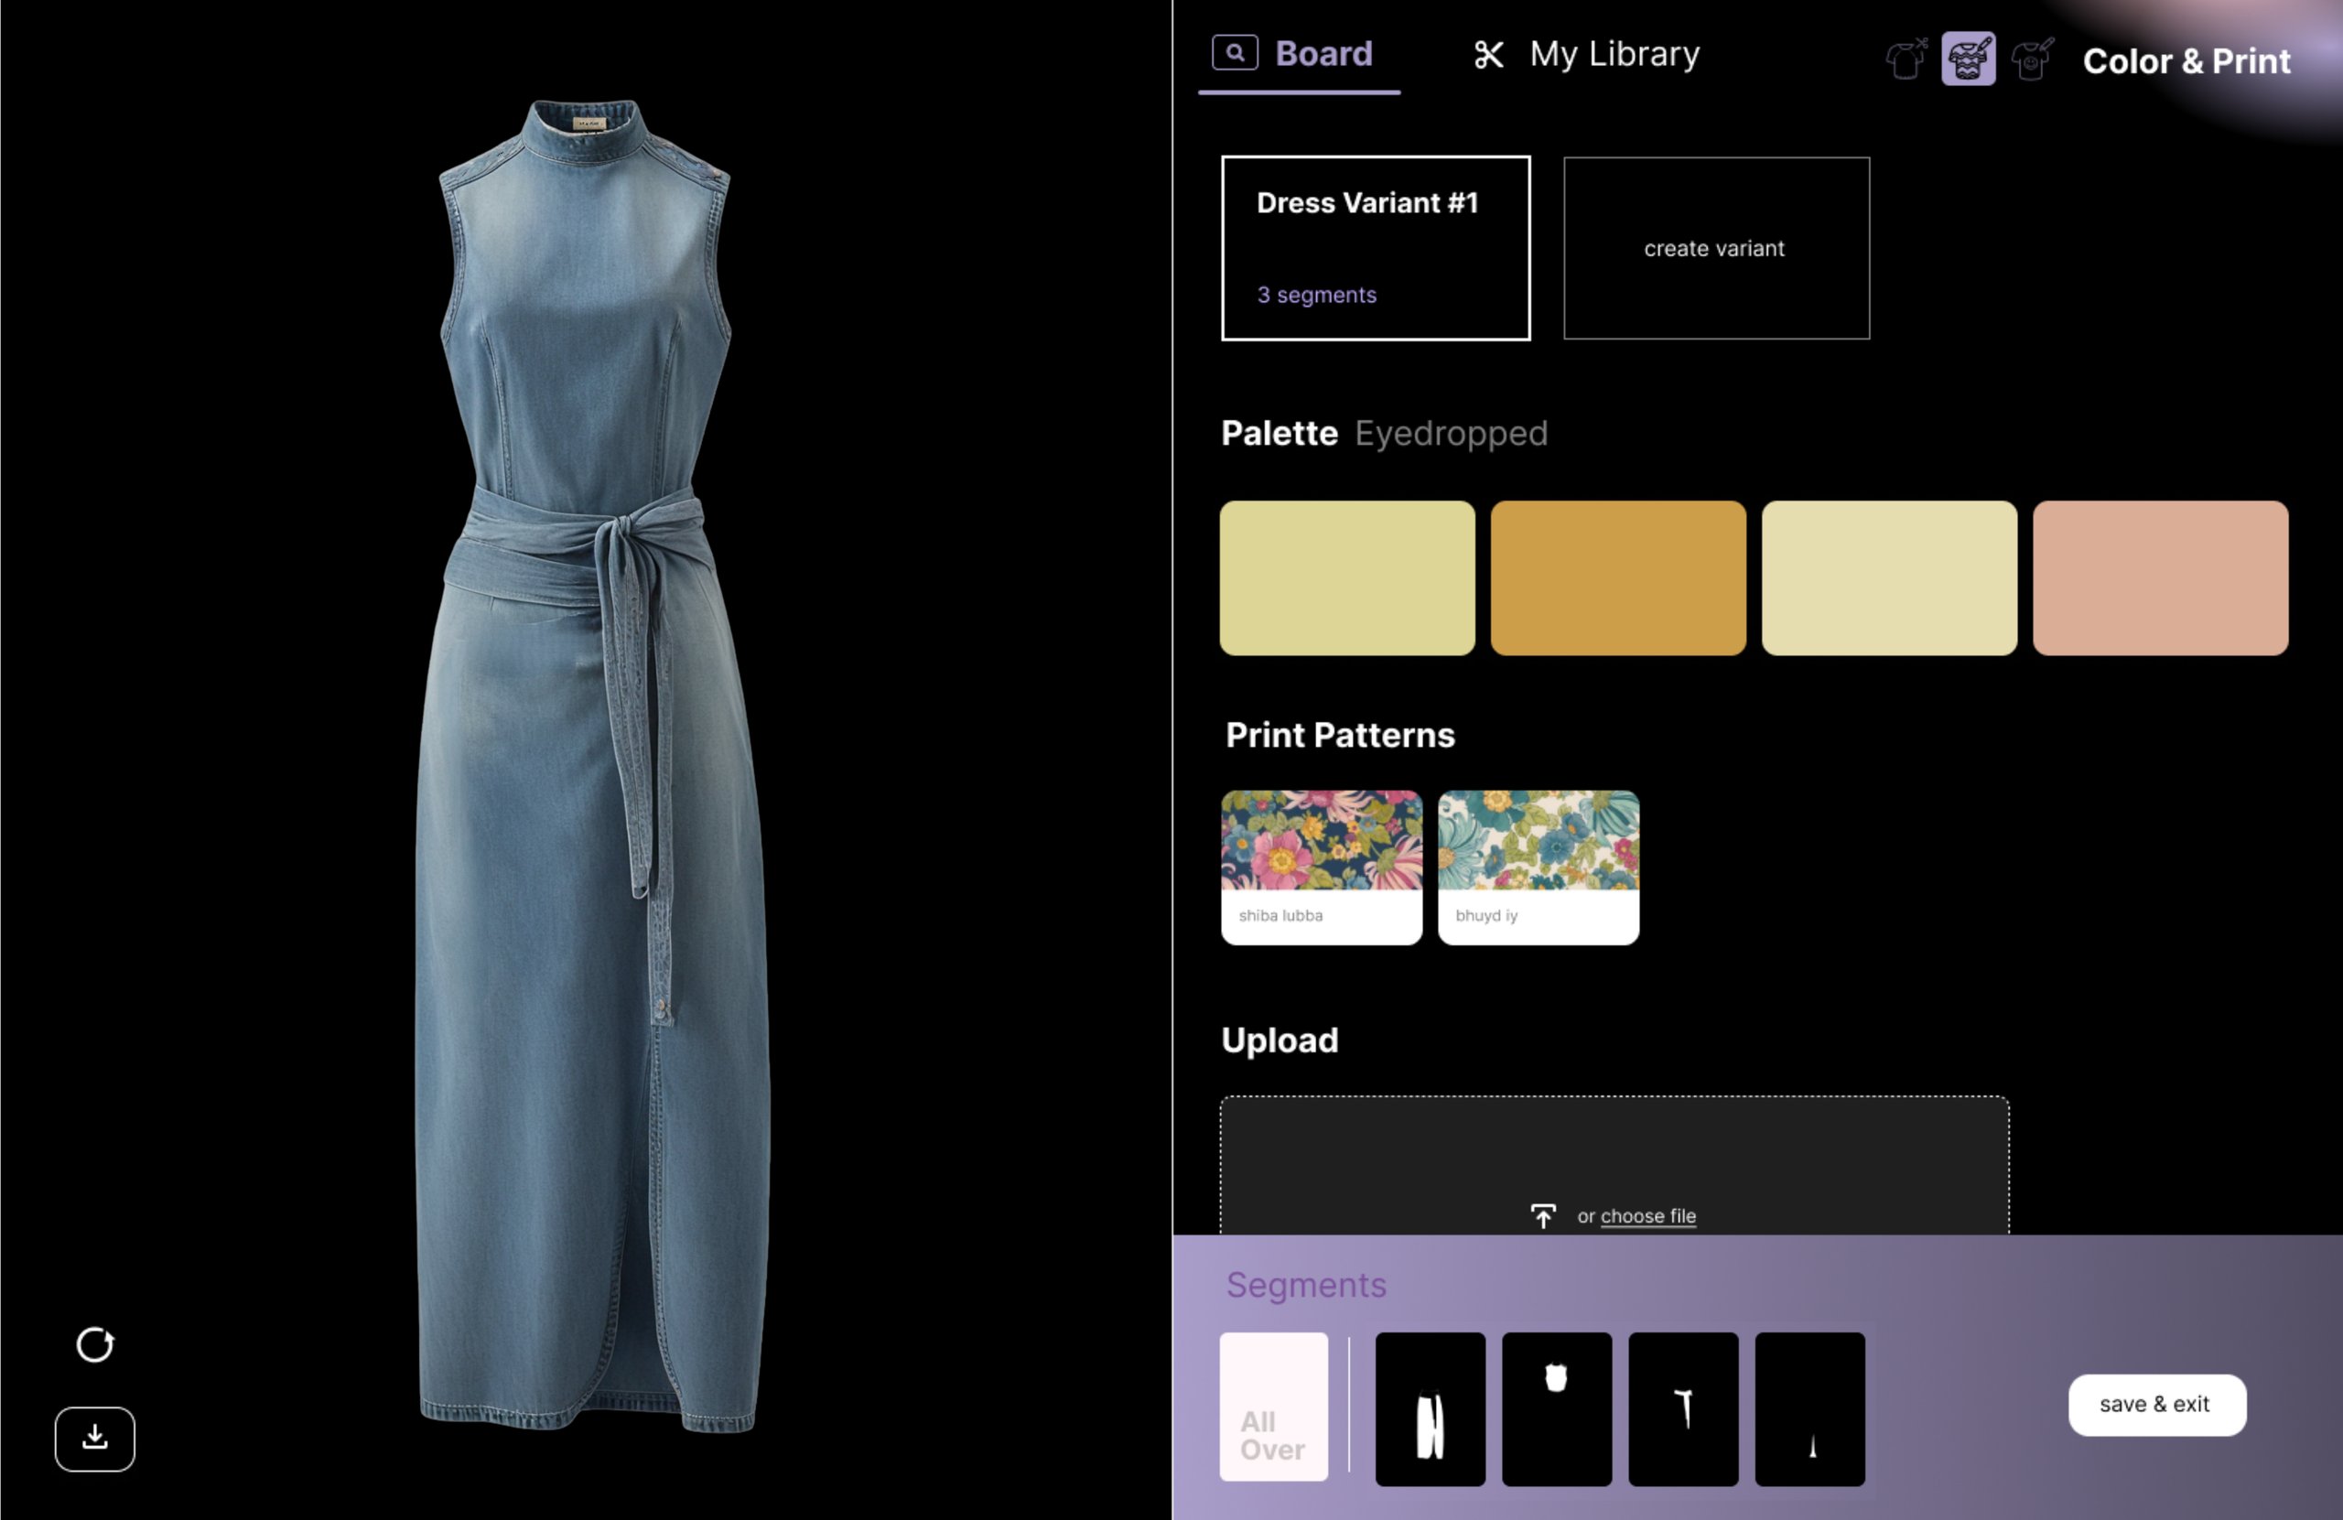Select the garment segmentation tool (shirt with scissors icon)

[x=1906, y=61]
